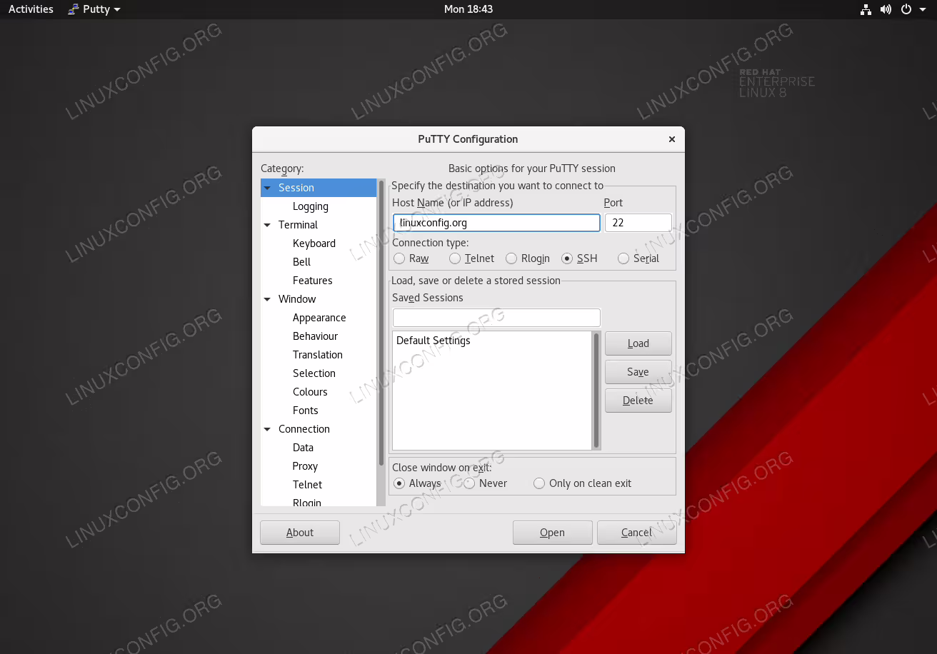This screenshot has width=937, height=654.
Task: Collapse the Window tree node arrow
Action: click(x=268, y=299)
